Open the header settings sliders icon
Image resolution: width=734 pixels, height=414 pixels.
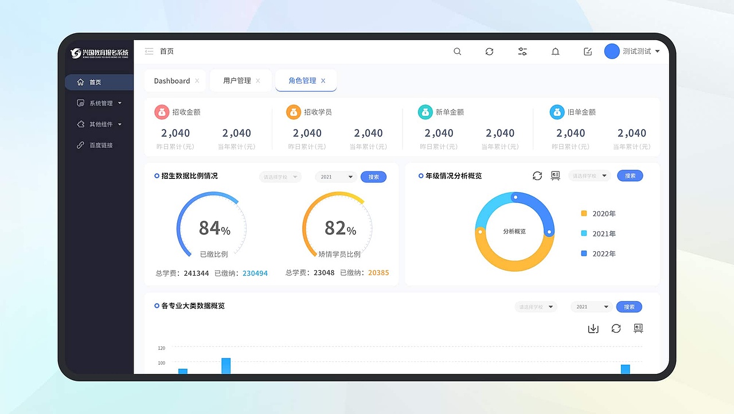(x=522, y=52)
